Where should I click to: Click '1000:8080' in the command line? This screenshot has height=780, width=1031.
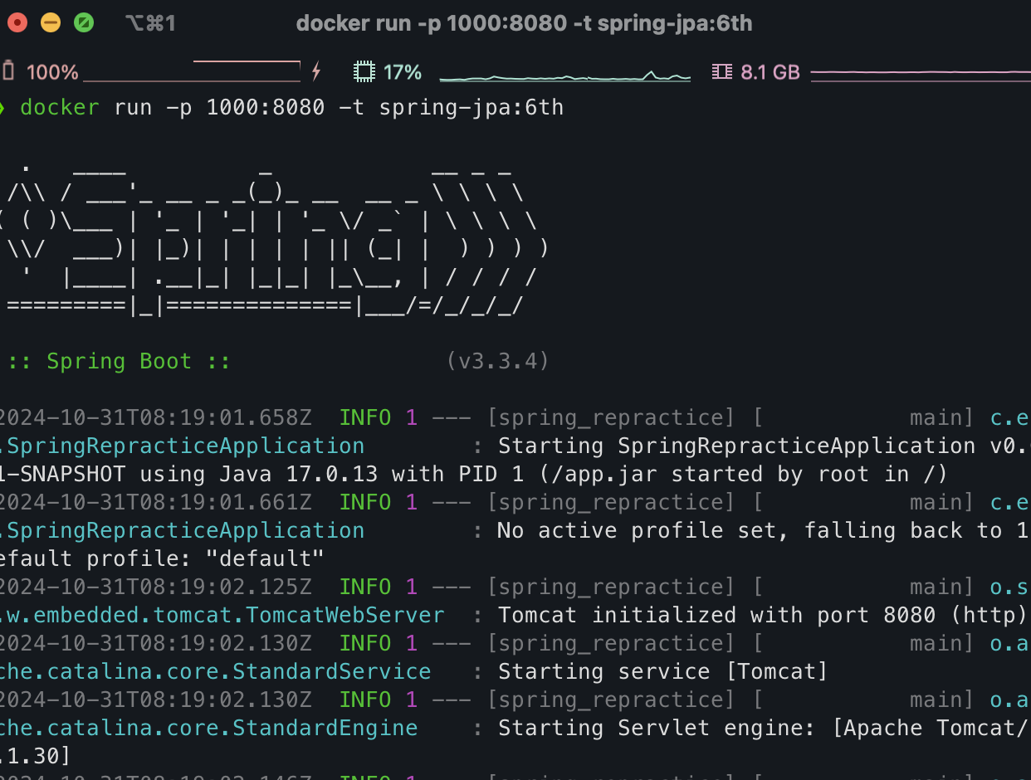click(x=265, y=108)
